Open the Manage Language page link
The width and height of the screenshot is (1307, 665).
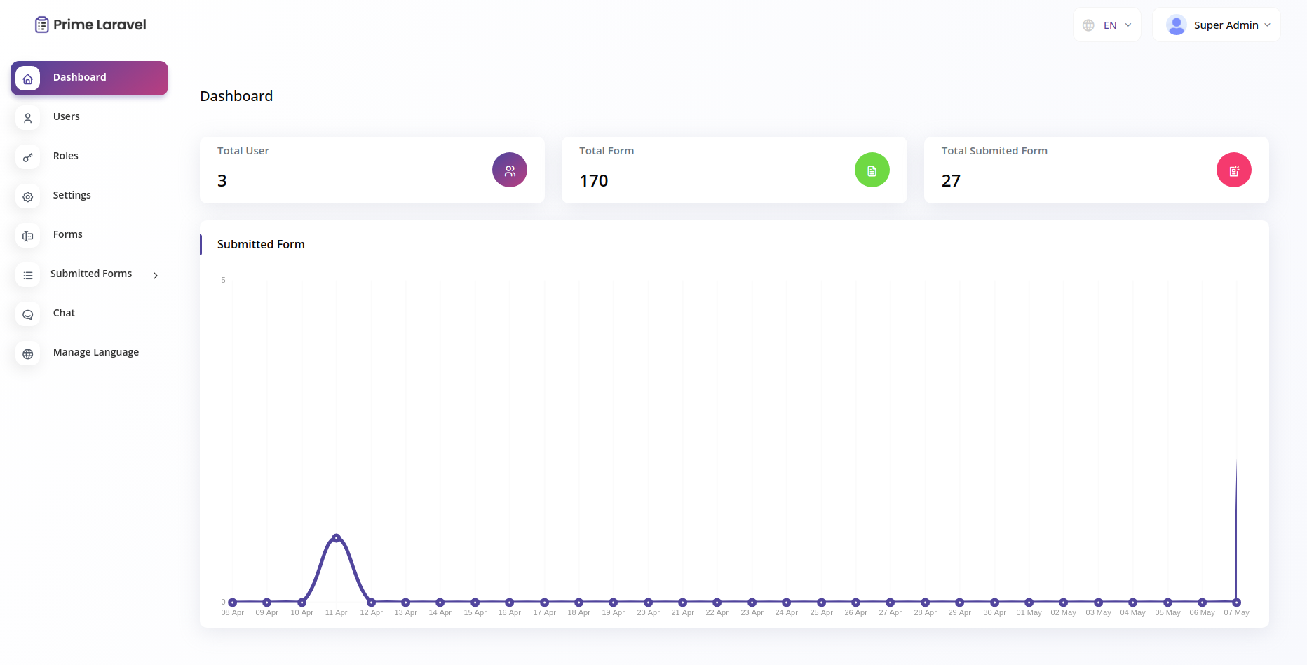click(96, 352)
